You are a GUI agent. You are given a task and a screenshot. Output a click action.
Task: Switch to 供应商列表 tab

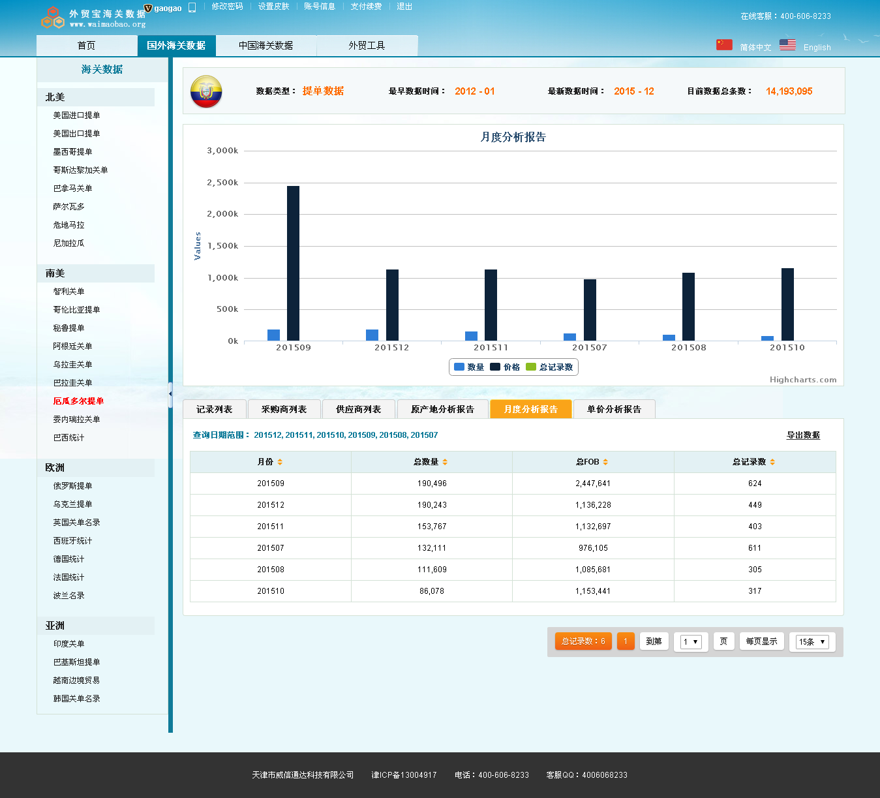click(358, 409)
